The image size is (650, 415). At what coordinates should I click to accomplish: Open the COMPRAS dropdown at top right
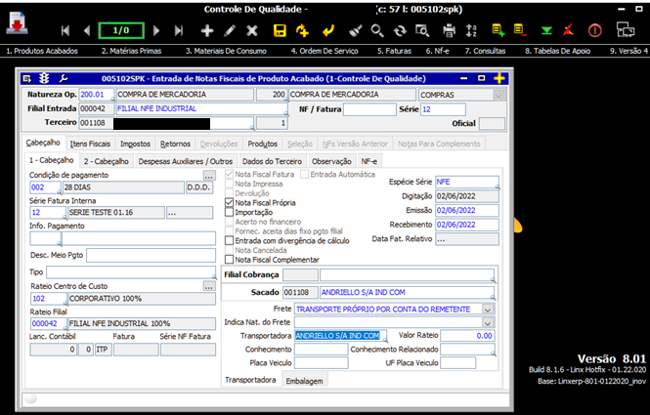pos(499,95)
